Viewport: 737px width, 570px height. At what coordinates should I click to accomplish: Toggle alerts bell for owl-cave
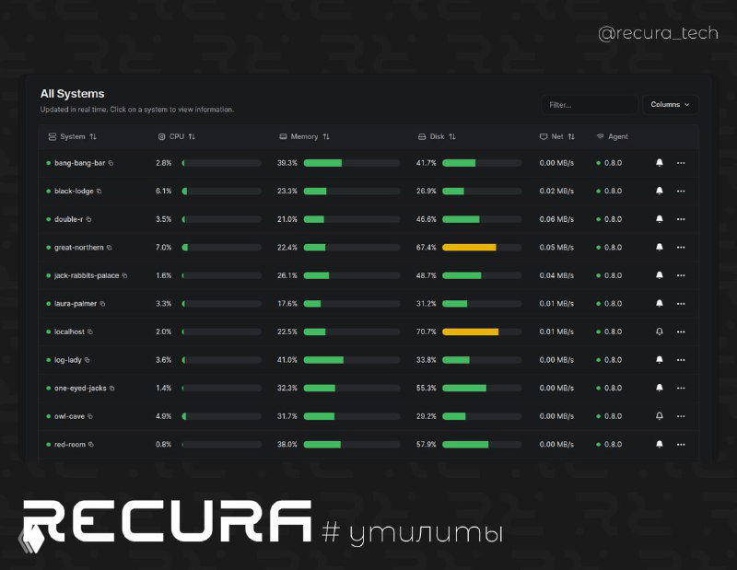[x=659, y=416]
